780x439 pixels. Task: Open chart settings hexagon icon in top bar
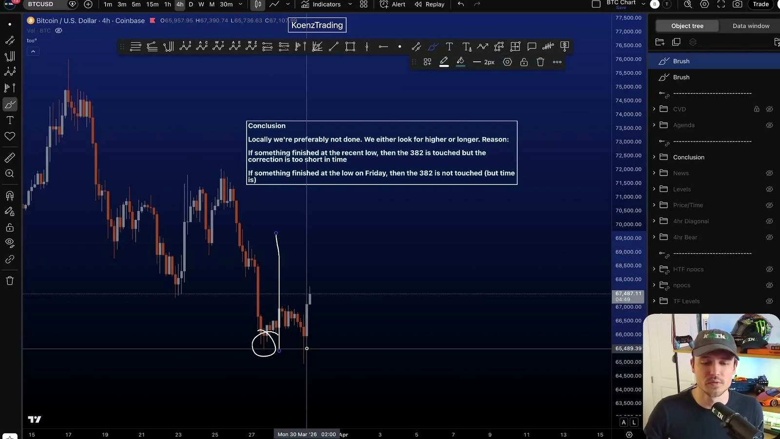tap(704, 4)
